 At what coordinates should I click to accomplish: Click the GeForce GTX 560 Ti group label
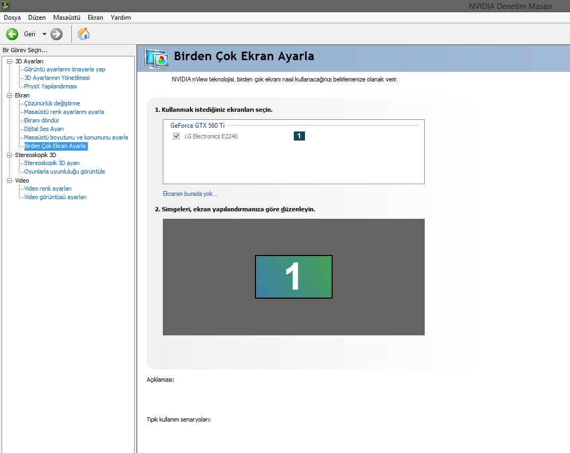pyautogui.click(x=197, y=126)
